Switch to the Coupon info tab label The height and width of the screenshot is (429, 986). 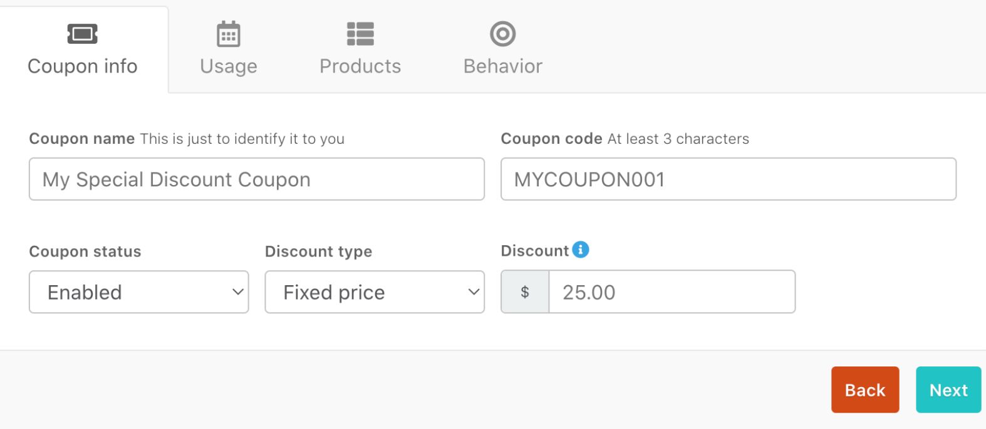coord(83,66)
